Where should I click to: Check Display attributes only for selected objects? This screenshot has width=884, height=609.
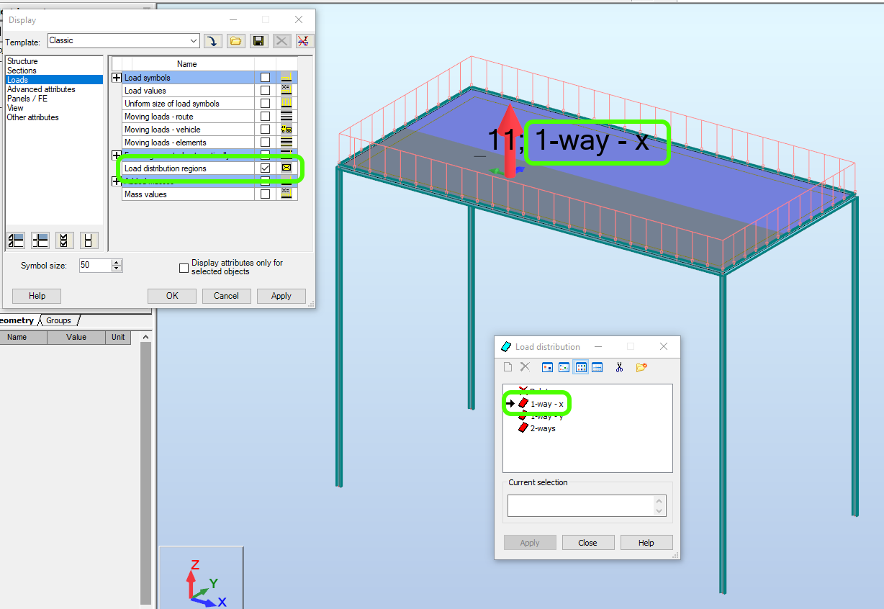pyautogui.click(x=184, y=267)
